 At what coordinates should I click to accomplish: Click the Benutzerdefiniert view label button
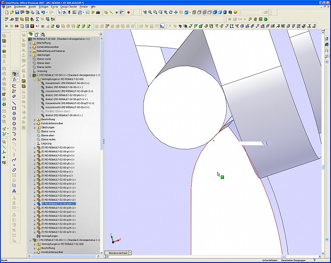pos(118,253)
